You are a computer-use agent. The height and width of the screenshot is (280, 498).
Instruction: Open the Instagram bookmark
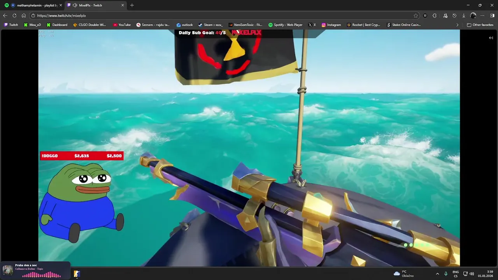point(331,25)
